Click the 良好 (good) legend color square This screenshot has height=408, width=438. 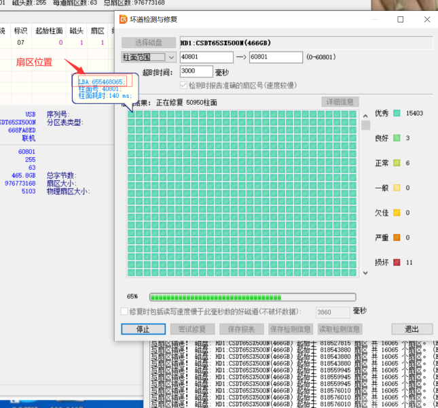(397, 138)
